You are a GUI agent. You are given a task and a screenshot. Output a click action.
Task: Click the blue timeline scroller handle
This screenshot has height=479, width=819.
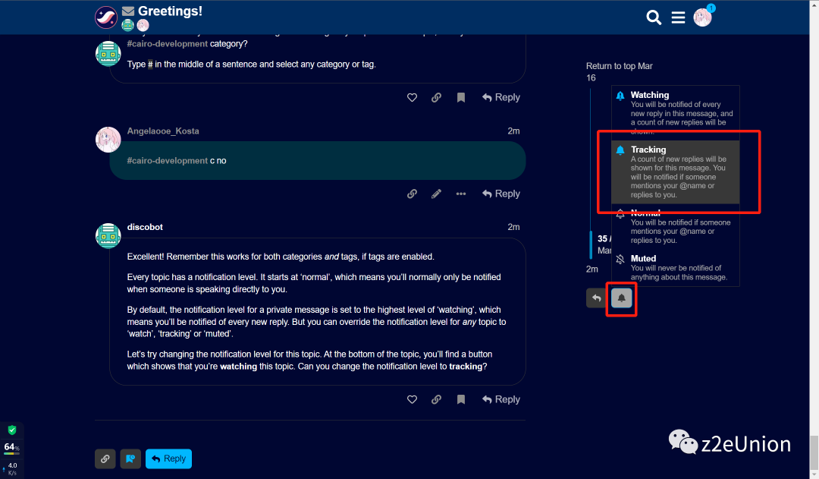[x=591, y=244]
